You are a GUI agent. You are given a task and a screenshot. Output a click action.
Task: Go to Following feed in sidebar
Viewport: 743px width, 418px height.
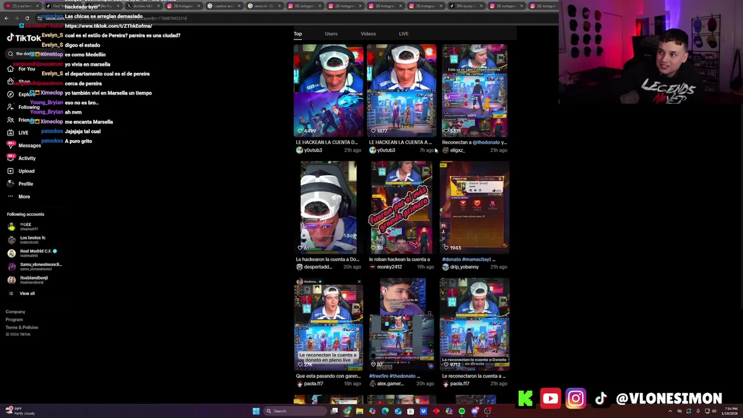pos(23,107)
